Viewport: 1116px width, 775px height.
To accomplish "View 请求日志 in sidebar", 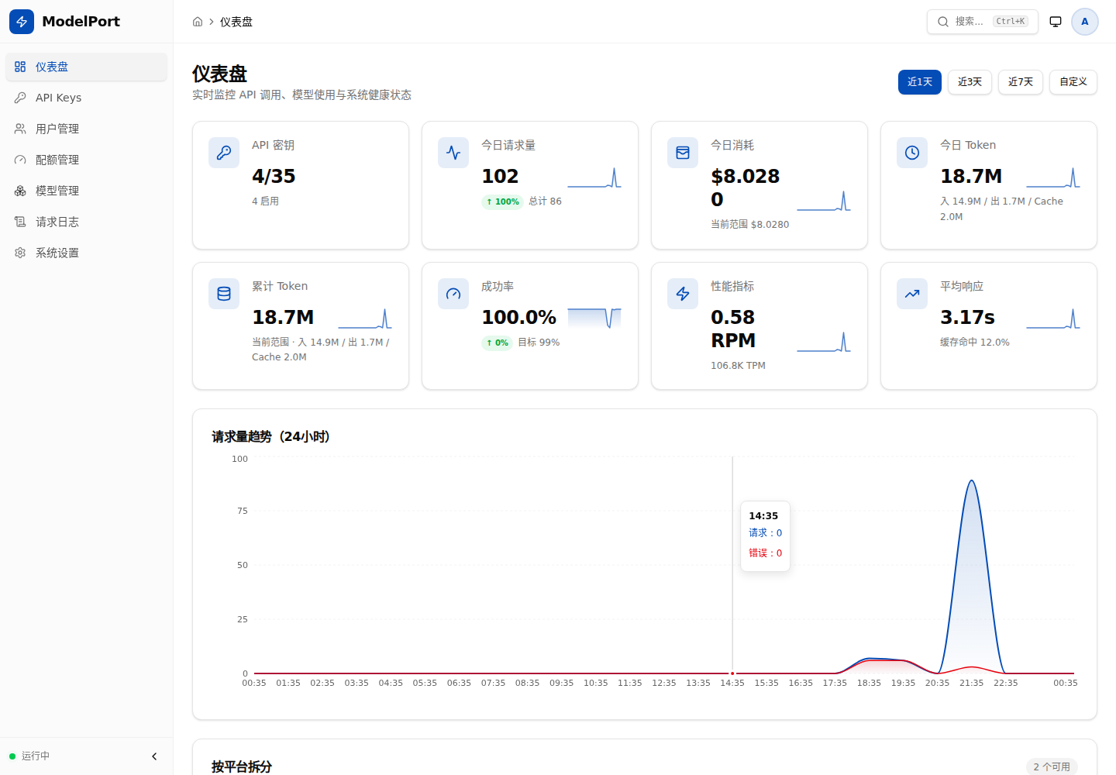I will click(86, 222).
